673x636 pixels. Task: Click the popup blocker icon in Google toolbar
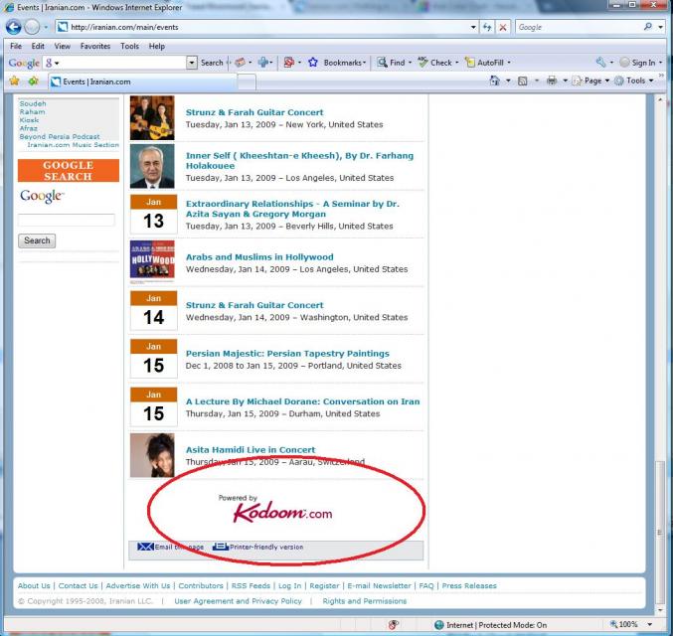[289, 63]
